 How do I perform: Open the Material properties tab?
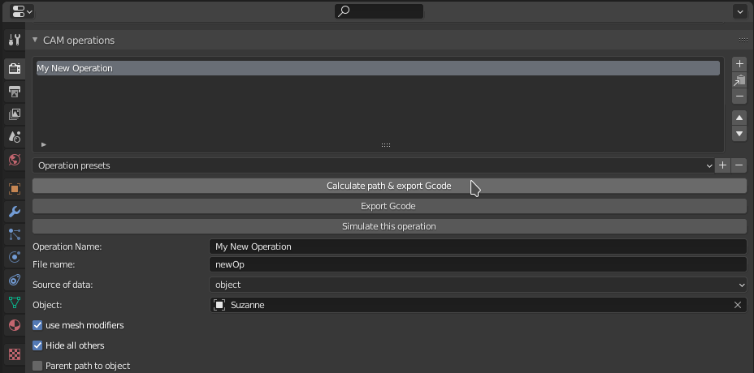click(14, 325)
